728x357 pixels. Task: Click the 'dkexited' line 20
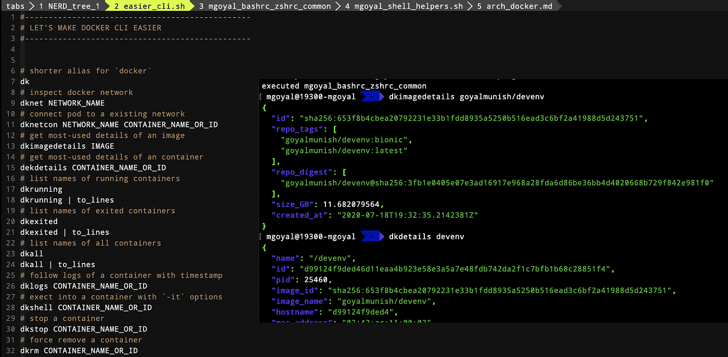pyautogui.click(x=39, y=221)
